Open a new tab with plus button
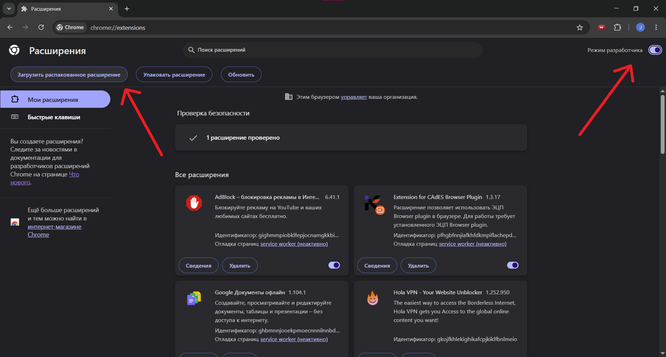Screen dimensions: 666x357 (x=127, y=9)
